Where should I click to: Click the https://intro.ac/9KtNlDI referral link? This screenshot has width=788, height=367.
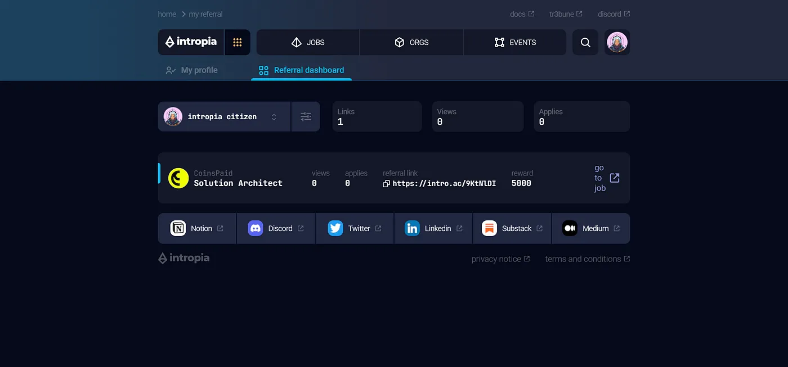[x=444, y=184]
